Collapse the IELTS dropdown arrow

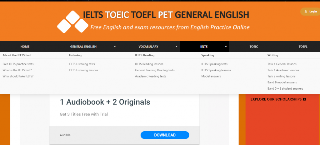[x=226, y=47]
